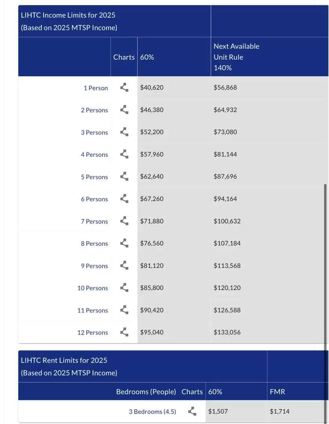
Task: Open chart icon for 11 Persons row
Action: (x=124, y=310)
